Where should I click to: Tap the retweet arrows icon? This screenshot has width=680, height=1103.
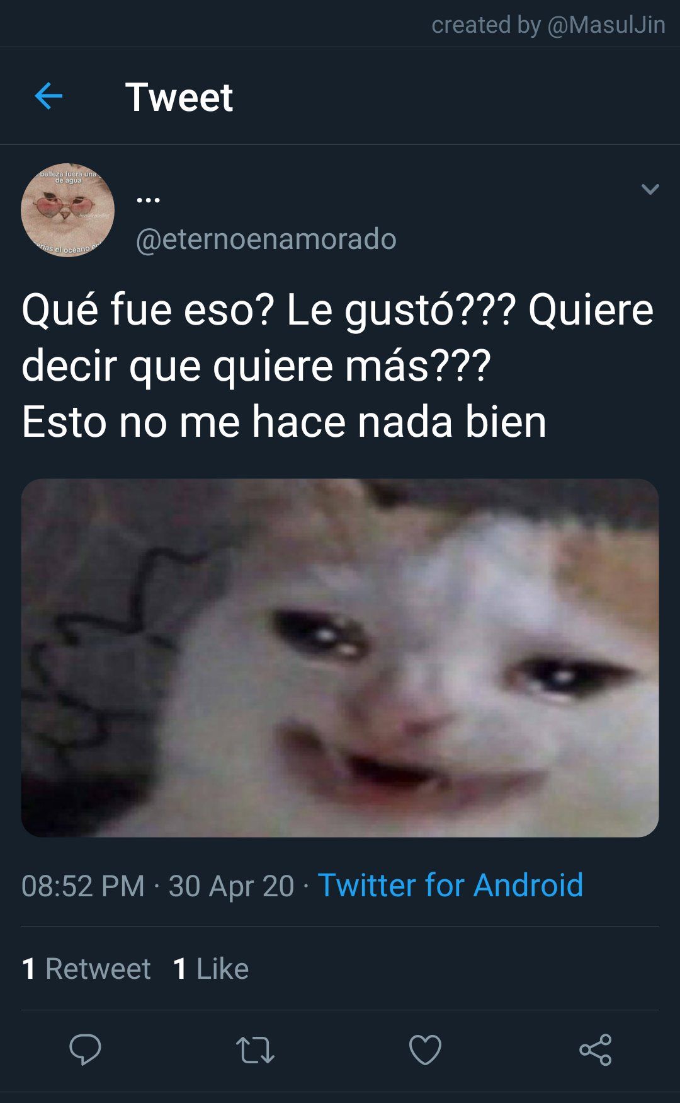tap(255, 1050)
